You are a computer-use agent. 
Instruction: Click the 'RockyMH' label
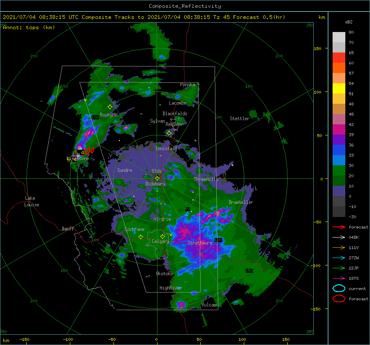(109, 115)
